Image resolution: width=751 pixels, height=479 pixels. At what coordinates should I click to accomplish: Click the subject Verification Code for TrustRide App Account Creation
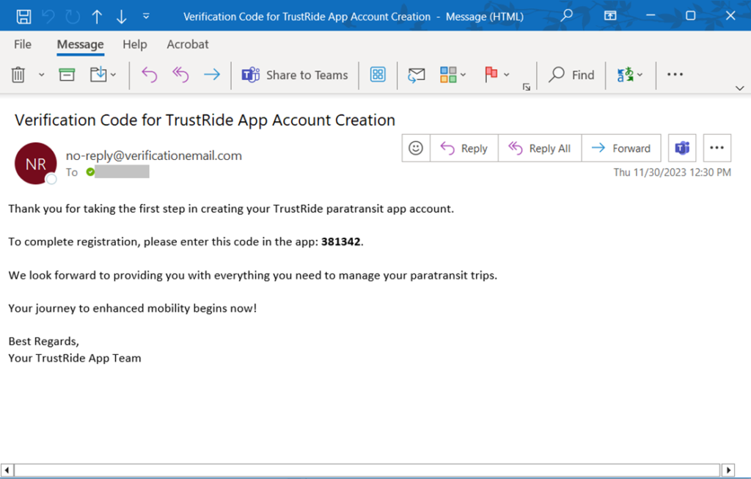pyautogui.click(x=205, y=120)
